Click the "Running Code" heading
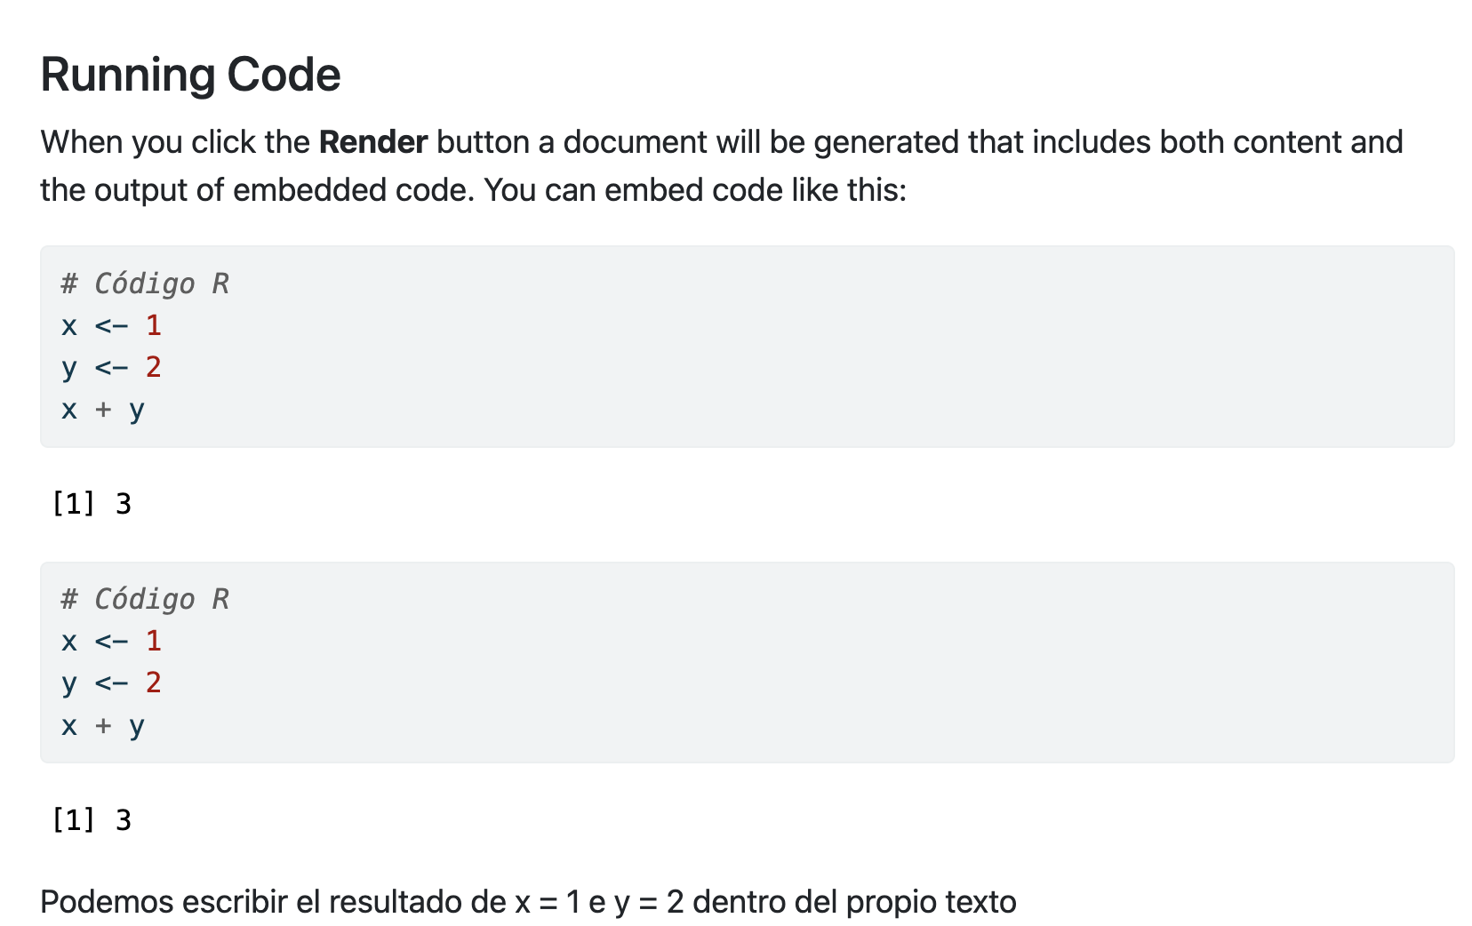Image resolution: width=1472 pixels, height=926 pixels. [190, 75]
